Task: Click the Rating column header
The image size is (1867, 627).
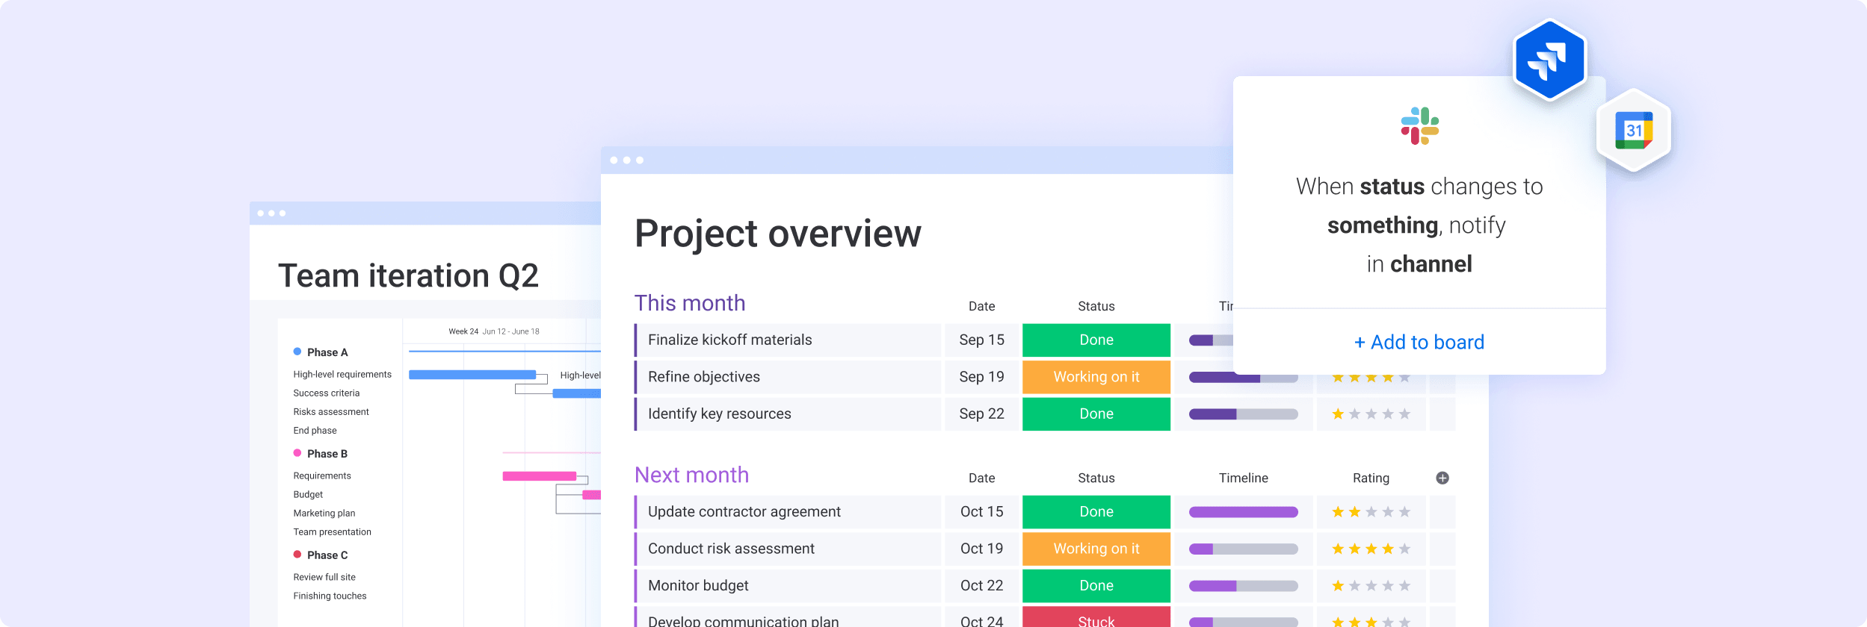Action: [x=1371, y=478]
